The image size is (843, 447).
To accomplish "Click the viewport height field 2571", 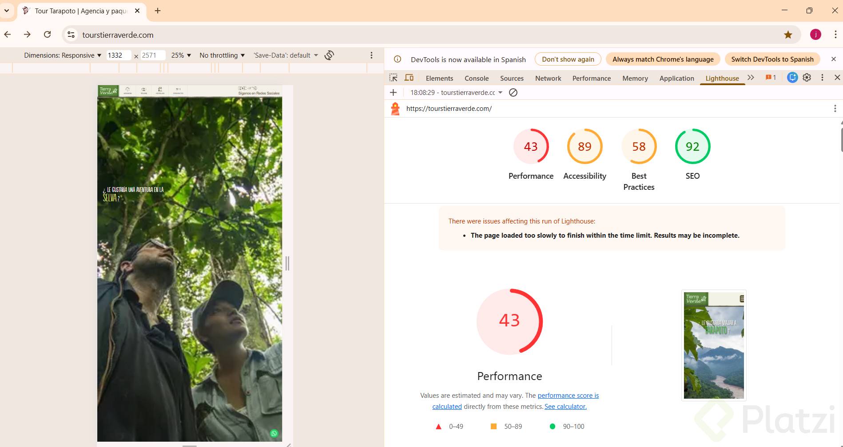I will (153, 55).
